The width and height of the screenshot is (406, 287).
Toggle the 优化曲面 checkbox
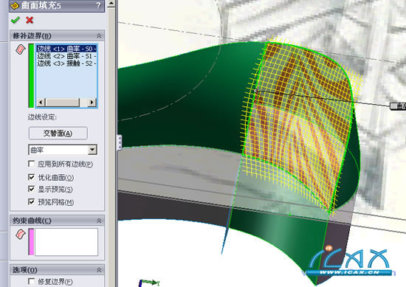(31, 177)
